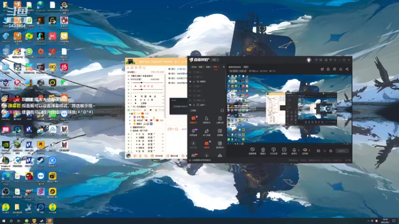This screenshot has height=224, width=399.
Task: Open Huya title bar hamburger menu
Action: (x=335, y=60)
